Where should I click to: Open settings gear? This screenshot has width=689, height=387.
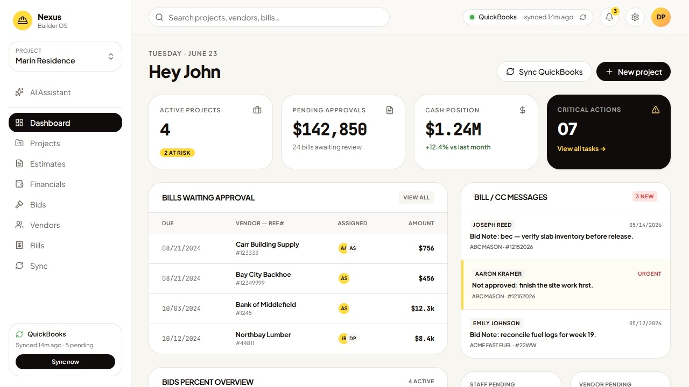(x=635, y=17)
